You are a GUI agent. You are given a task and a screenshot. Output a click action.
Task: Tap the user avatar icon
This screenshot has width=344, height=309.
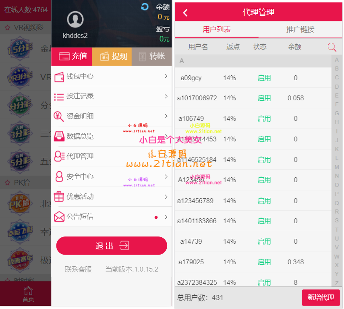75,19
